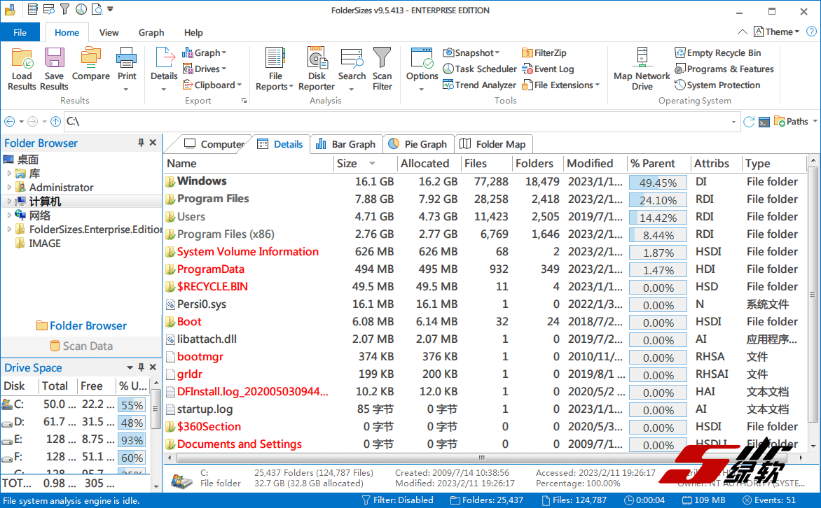The image size is (821, 508).
Task: Open the Graph ribbon tab
Action: tap(151, 32)
